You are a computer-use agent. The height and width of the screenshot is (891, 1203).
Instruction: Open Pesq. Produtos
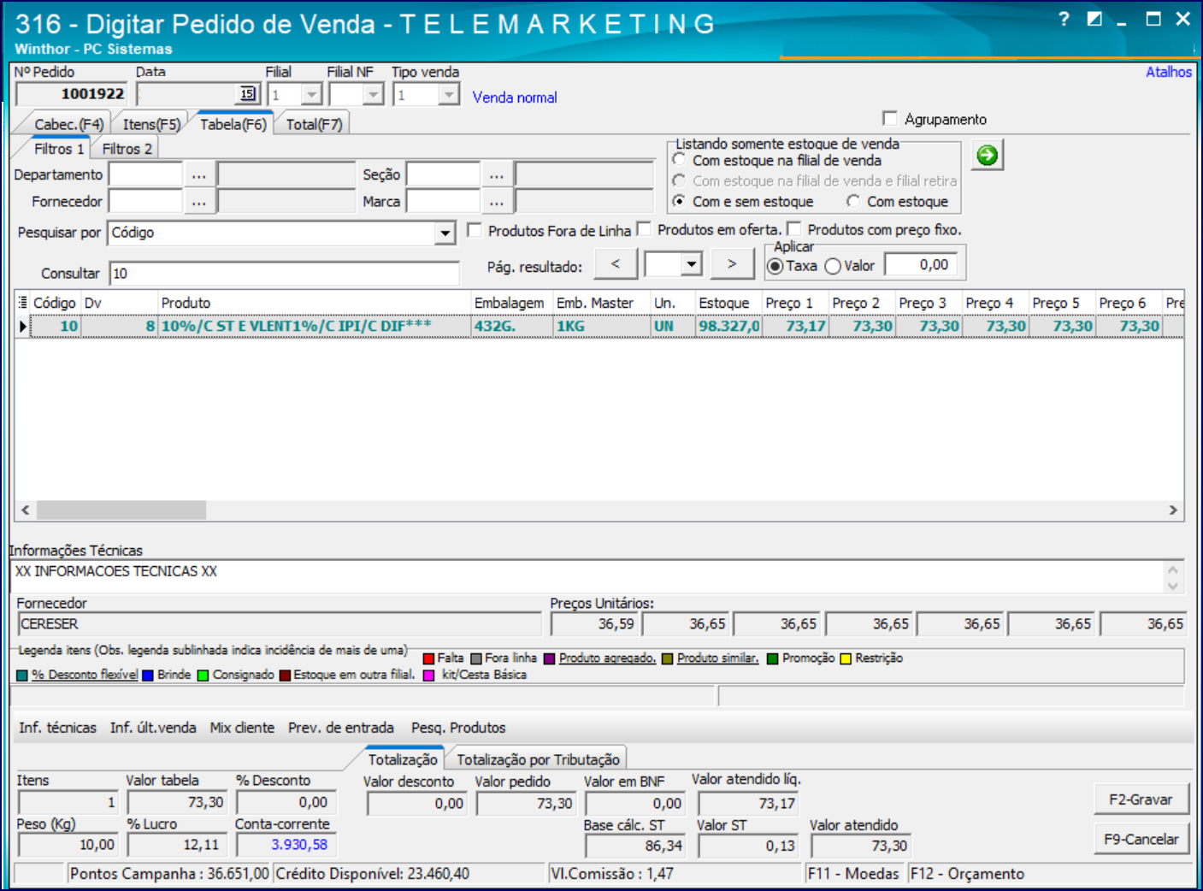[458, 728]
